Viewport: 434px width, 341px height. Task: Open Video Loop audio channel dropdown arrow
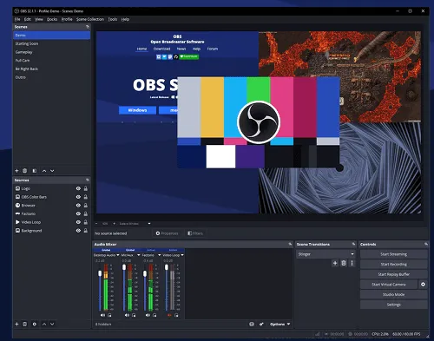182,255
